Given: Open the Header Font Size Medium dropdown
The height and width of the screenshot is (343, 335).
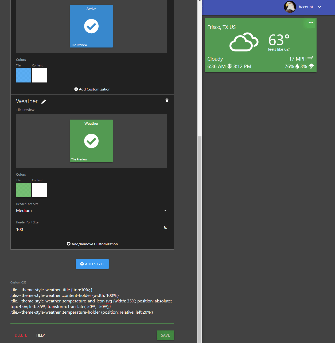Looking at the screenshot, I should 92,211.
